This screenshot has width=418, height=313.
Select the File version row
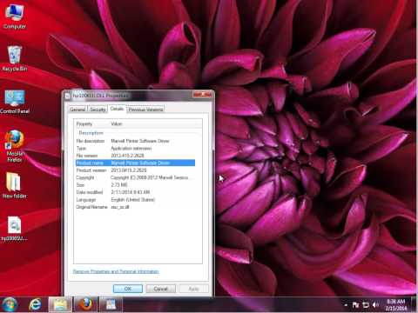135,156
